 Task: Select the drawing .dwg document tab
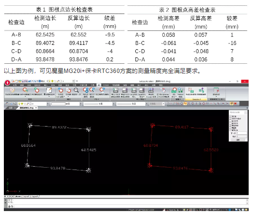[27, 108]
